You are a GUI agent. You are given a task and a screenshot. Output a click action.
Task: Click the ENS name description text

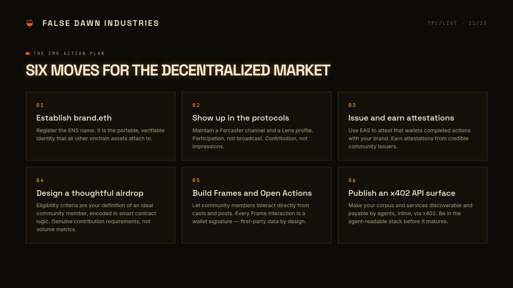(x=100, y=134)
